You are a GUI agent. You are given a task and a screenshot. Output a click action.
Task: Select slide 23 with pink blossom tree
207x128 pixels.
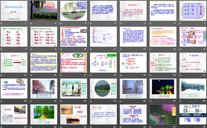pos(44,88)
